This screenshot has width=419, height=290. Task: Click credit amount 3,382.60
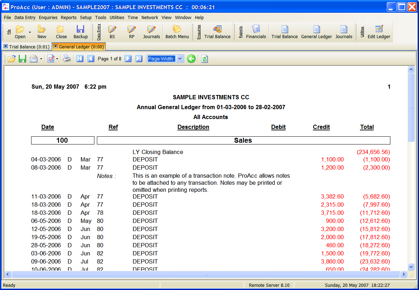click(x=332, y=196)
